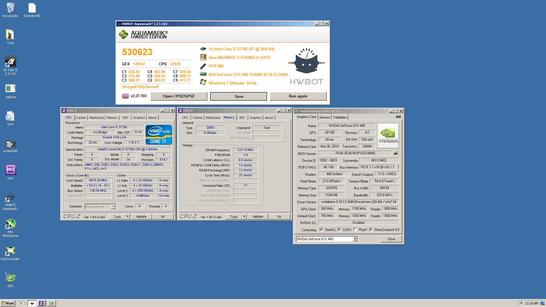The width and height of the screenshot is (546, 307).
Task: Click the network tray icon
Action: click(542, 303)
